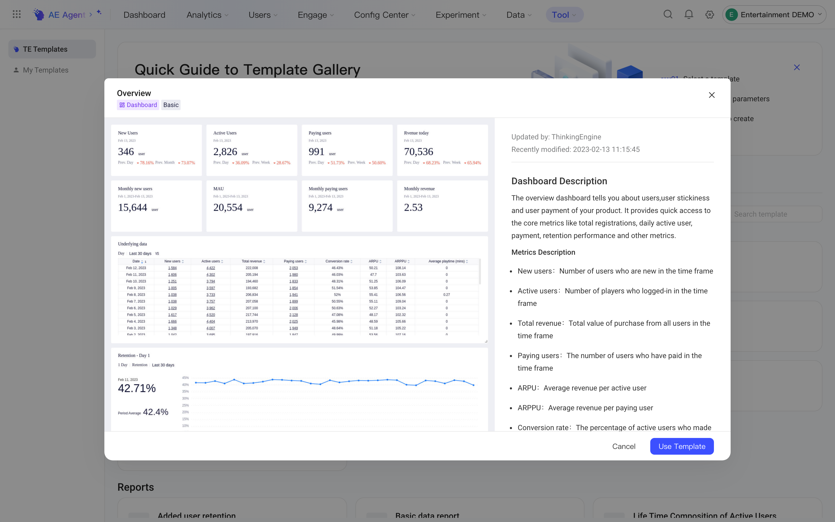This screenshot has height=522, width=835.
Task: Click the My Templates person icon
Action: coord(16,70)
